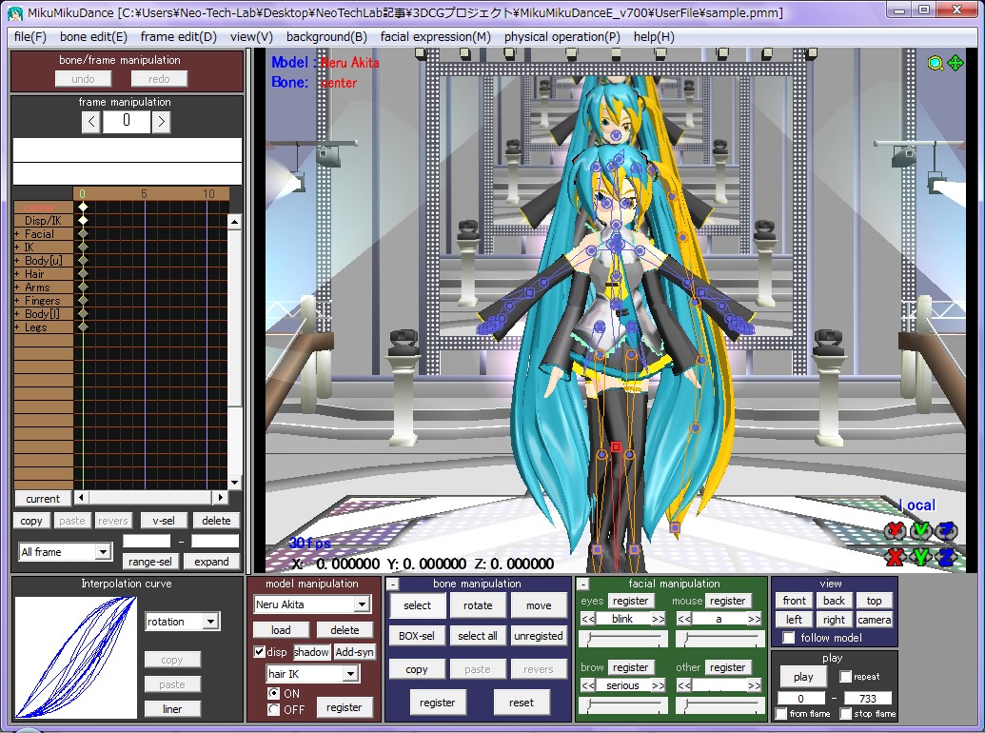Select previous mouth expression with << arrow
Image resolution: width=985 pixels, height=733 pixels.
[684, 619]
